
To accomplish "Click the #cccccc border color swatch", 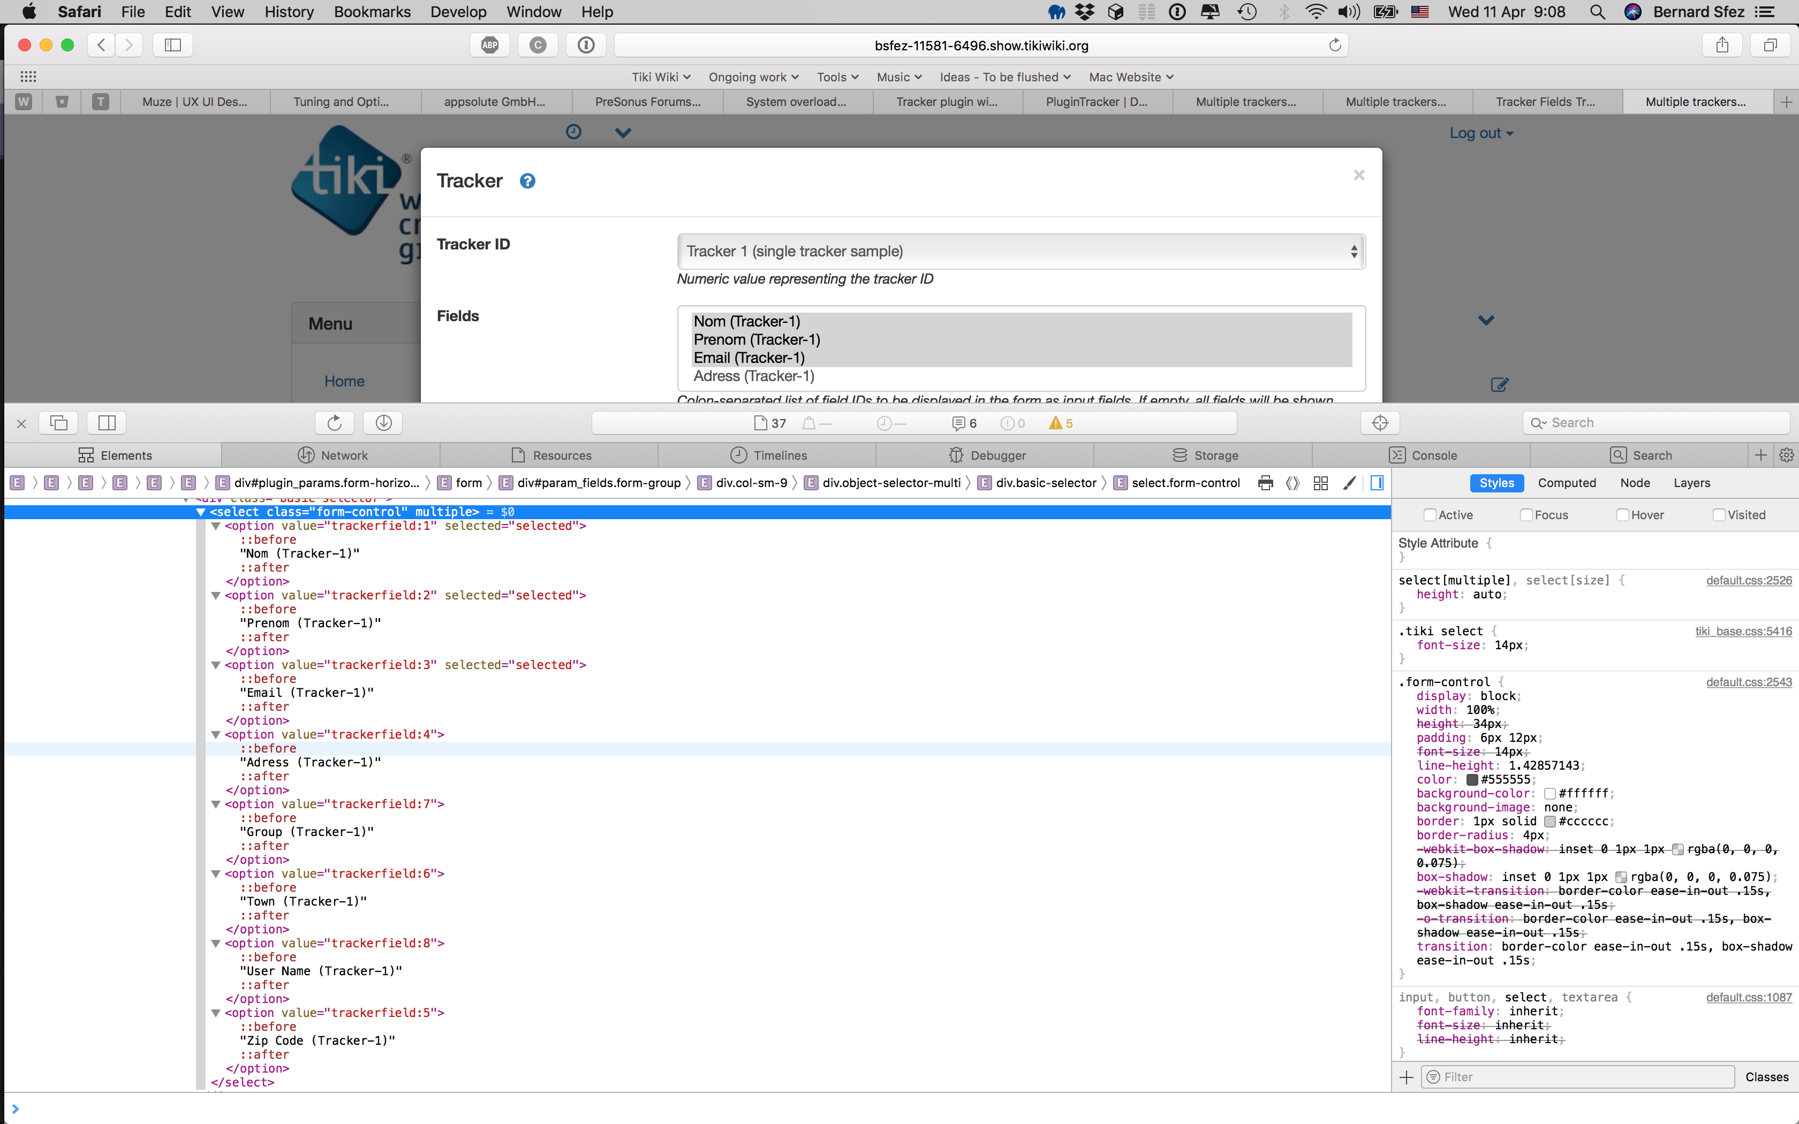I will tap(1549, 822).
